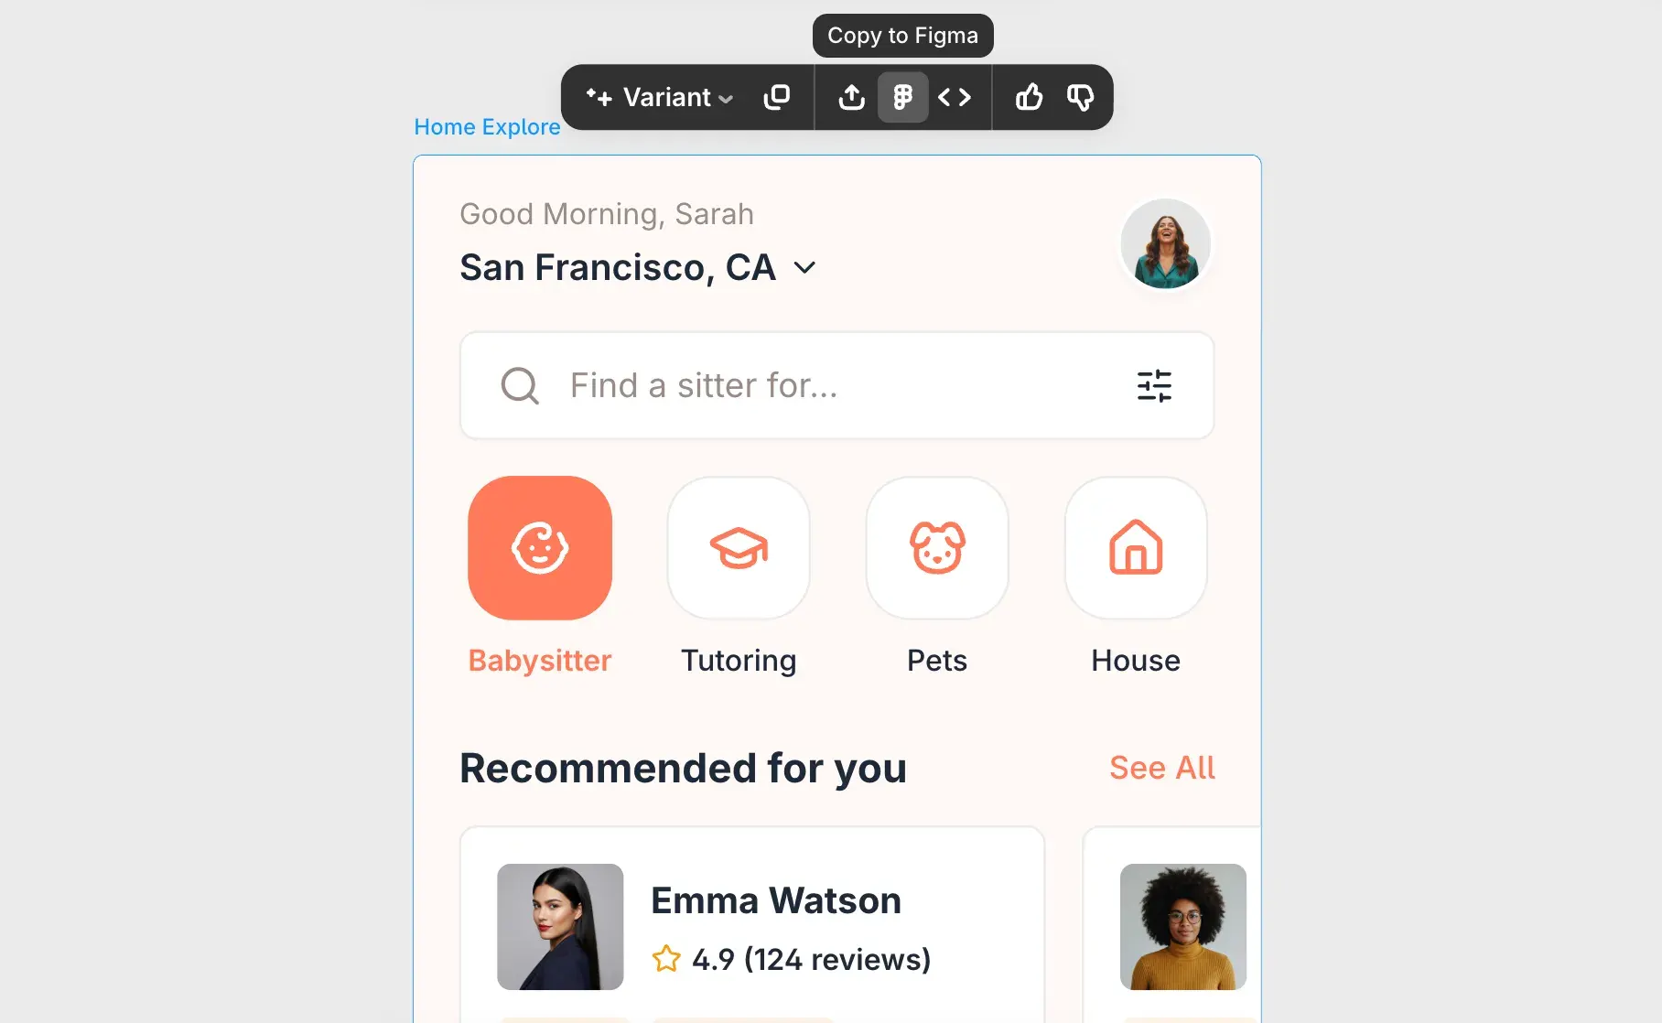
Task: Open Emma Watson's profile
Action: coord(774,899)
